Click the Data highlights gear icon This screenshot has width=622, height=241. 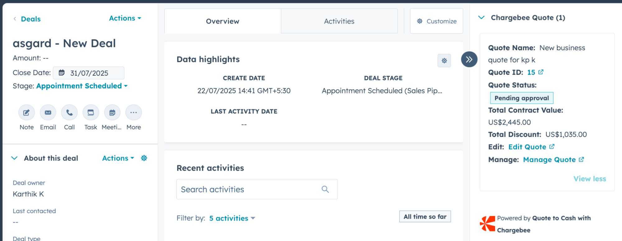click(444, 60)
